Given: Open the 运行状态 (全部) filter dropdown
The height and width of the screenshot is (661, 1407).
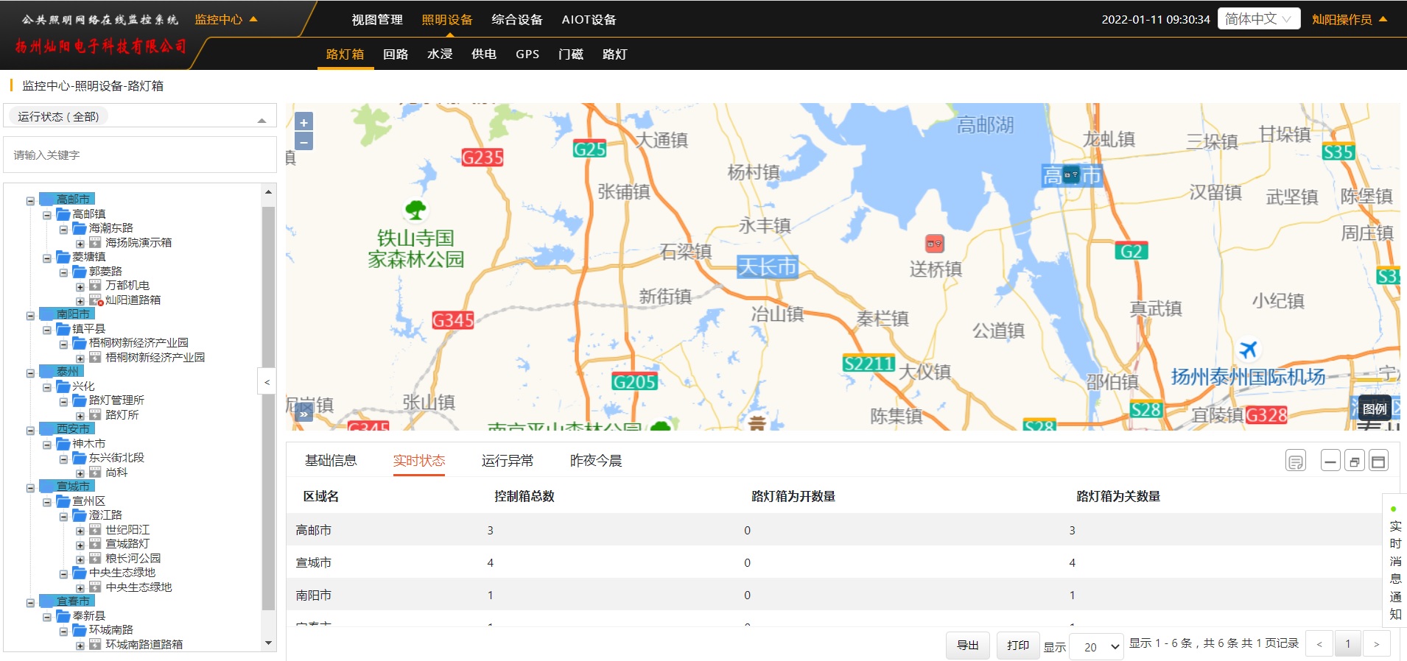Looking at the screenshot, I should [x=140, y=116].
